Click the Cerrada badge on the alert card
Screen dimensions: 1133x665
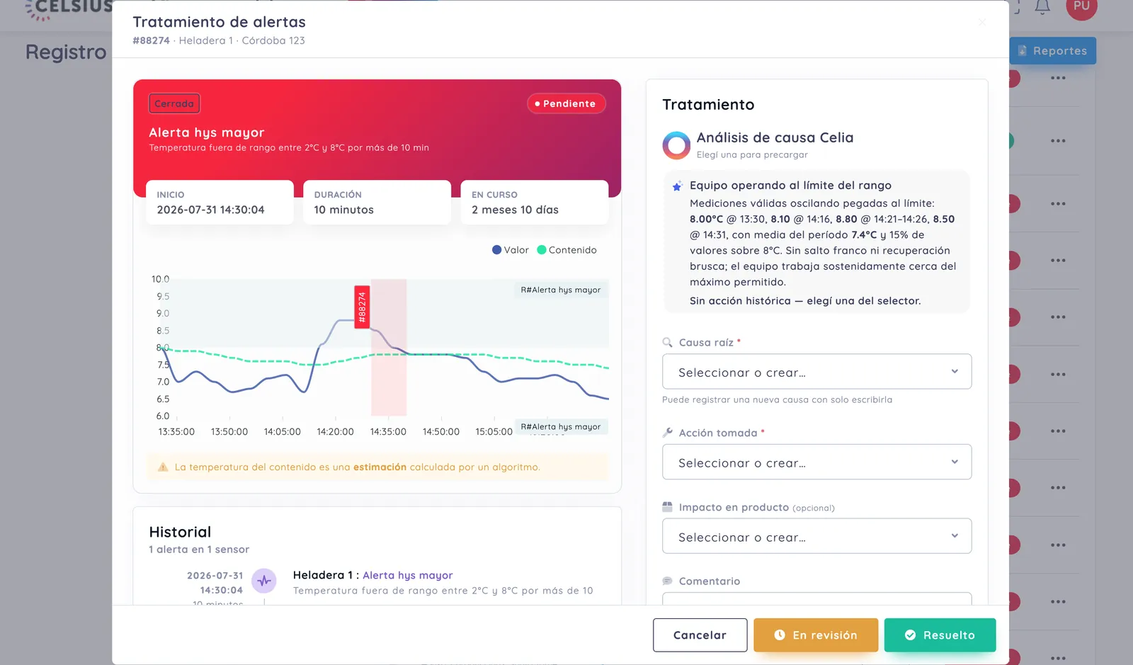tap(174, 103)
